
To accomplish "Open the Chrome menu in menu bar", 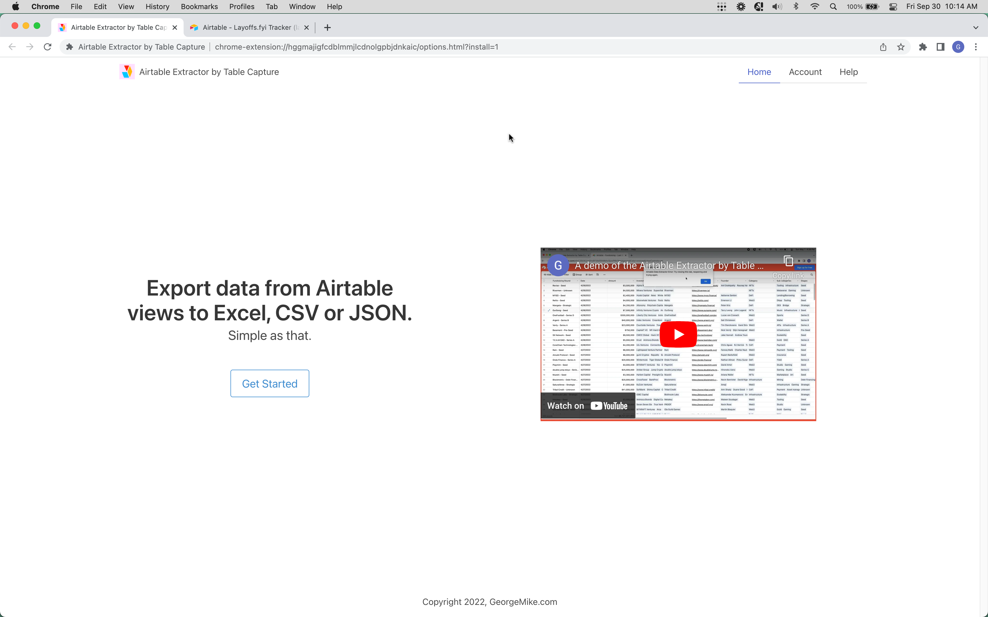I will [x=45, y=7].
